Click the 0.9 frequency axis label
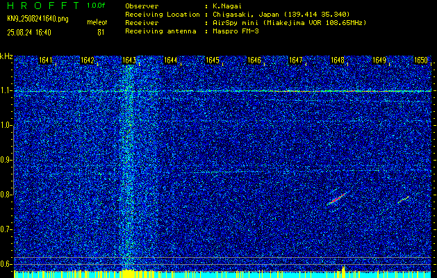This screenshot has height=278, width=437. click(6, 160)
